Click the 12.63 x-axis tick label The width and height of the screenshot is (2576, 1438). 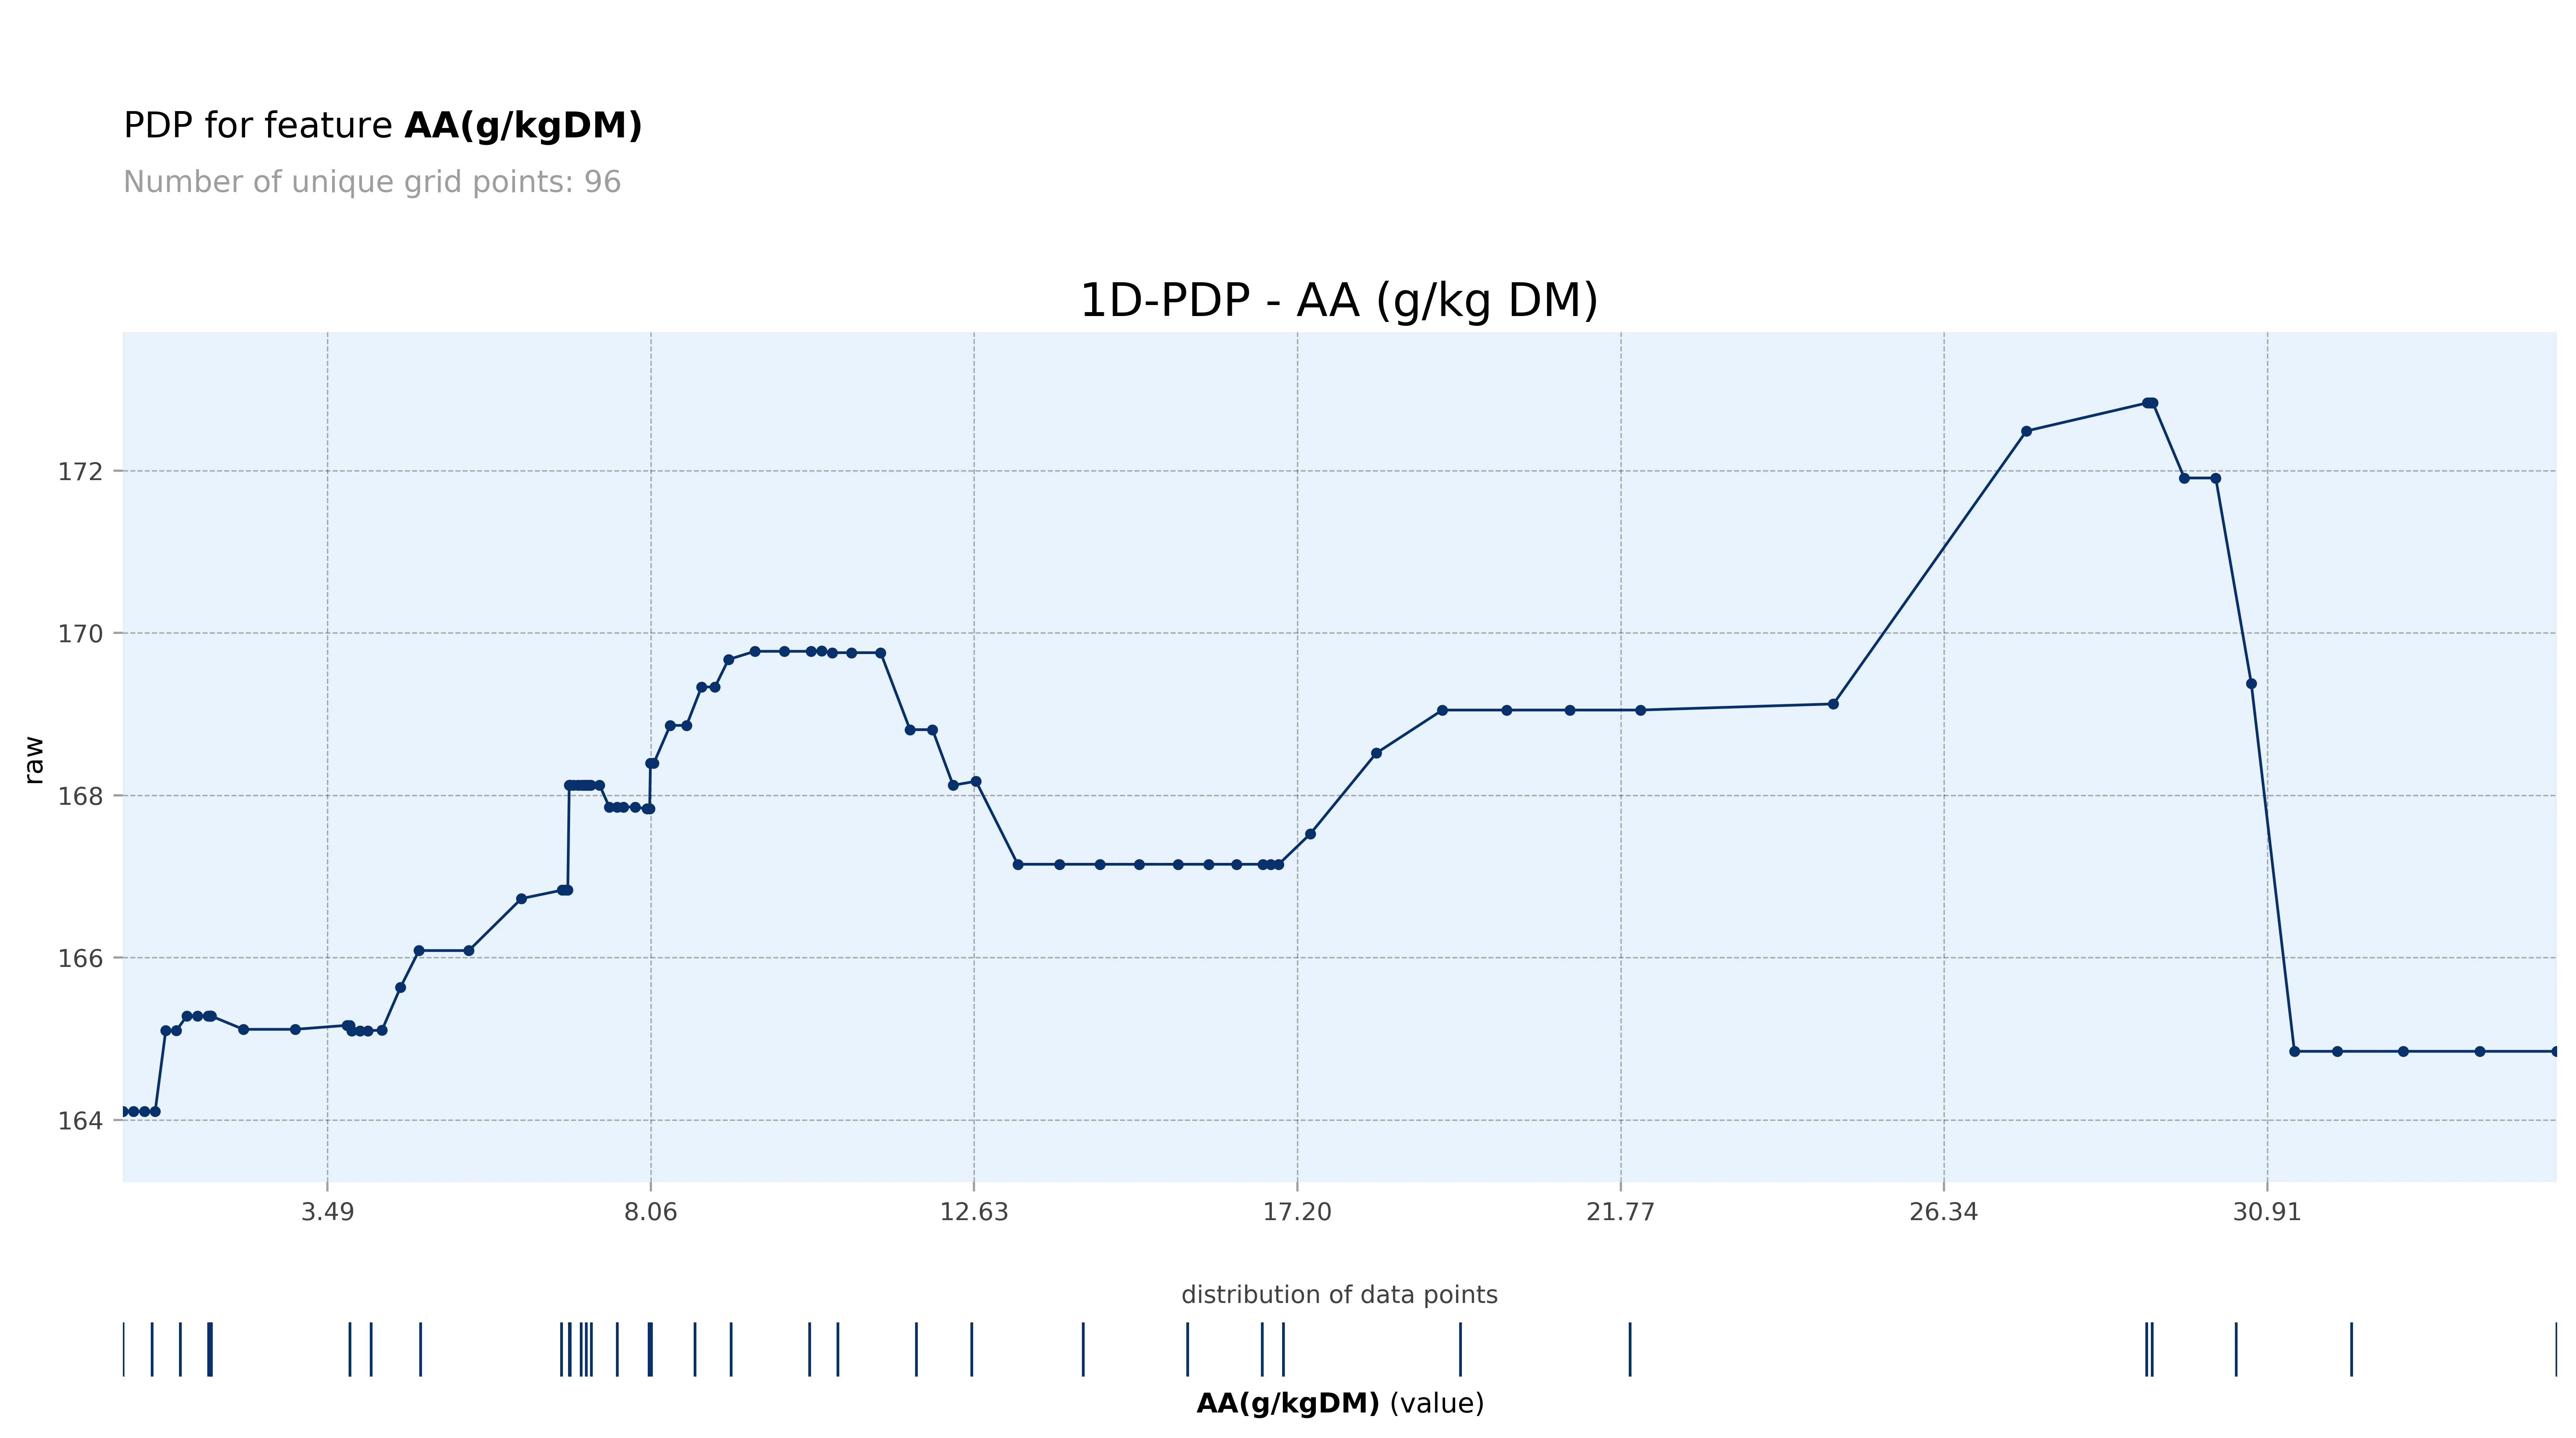974,1212
